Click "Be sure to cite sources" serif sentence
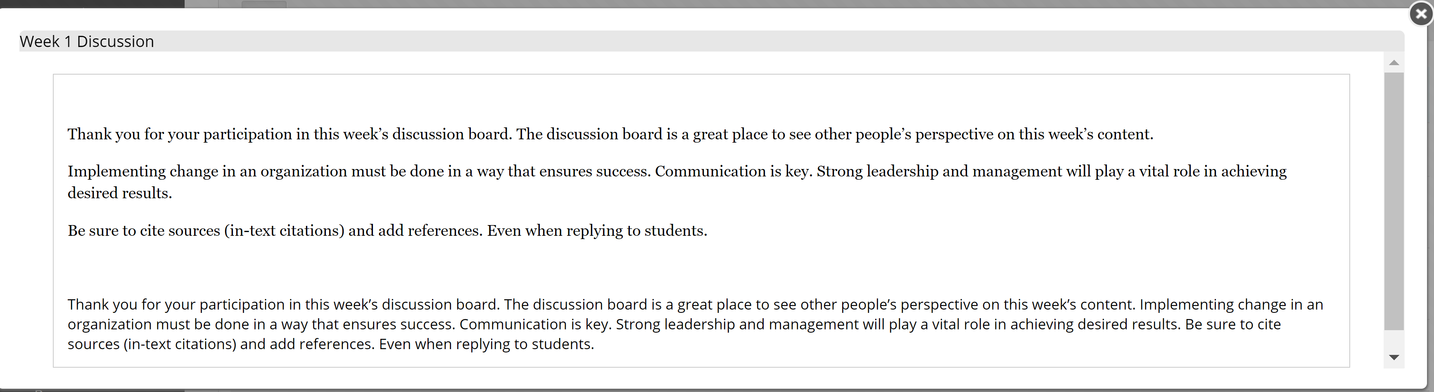 144,231
